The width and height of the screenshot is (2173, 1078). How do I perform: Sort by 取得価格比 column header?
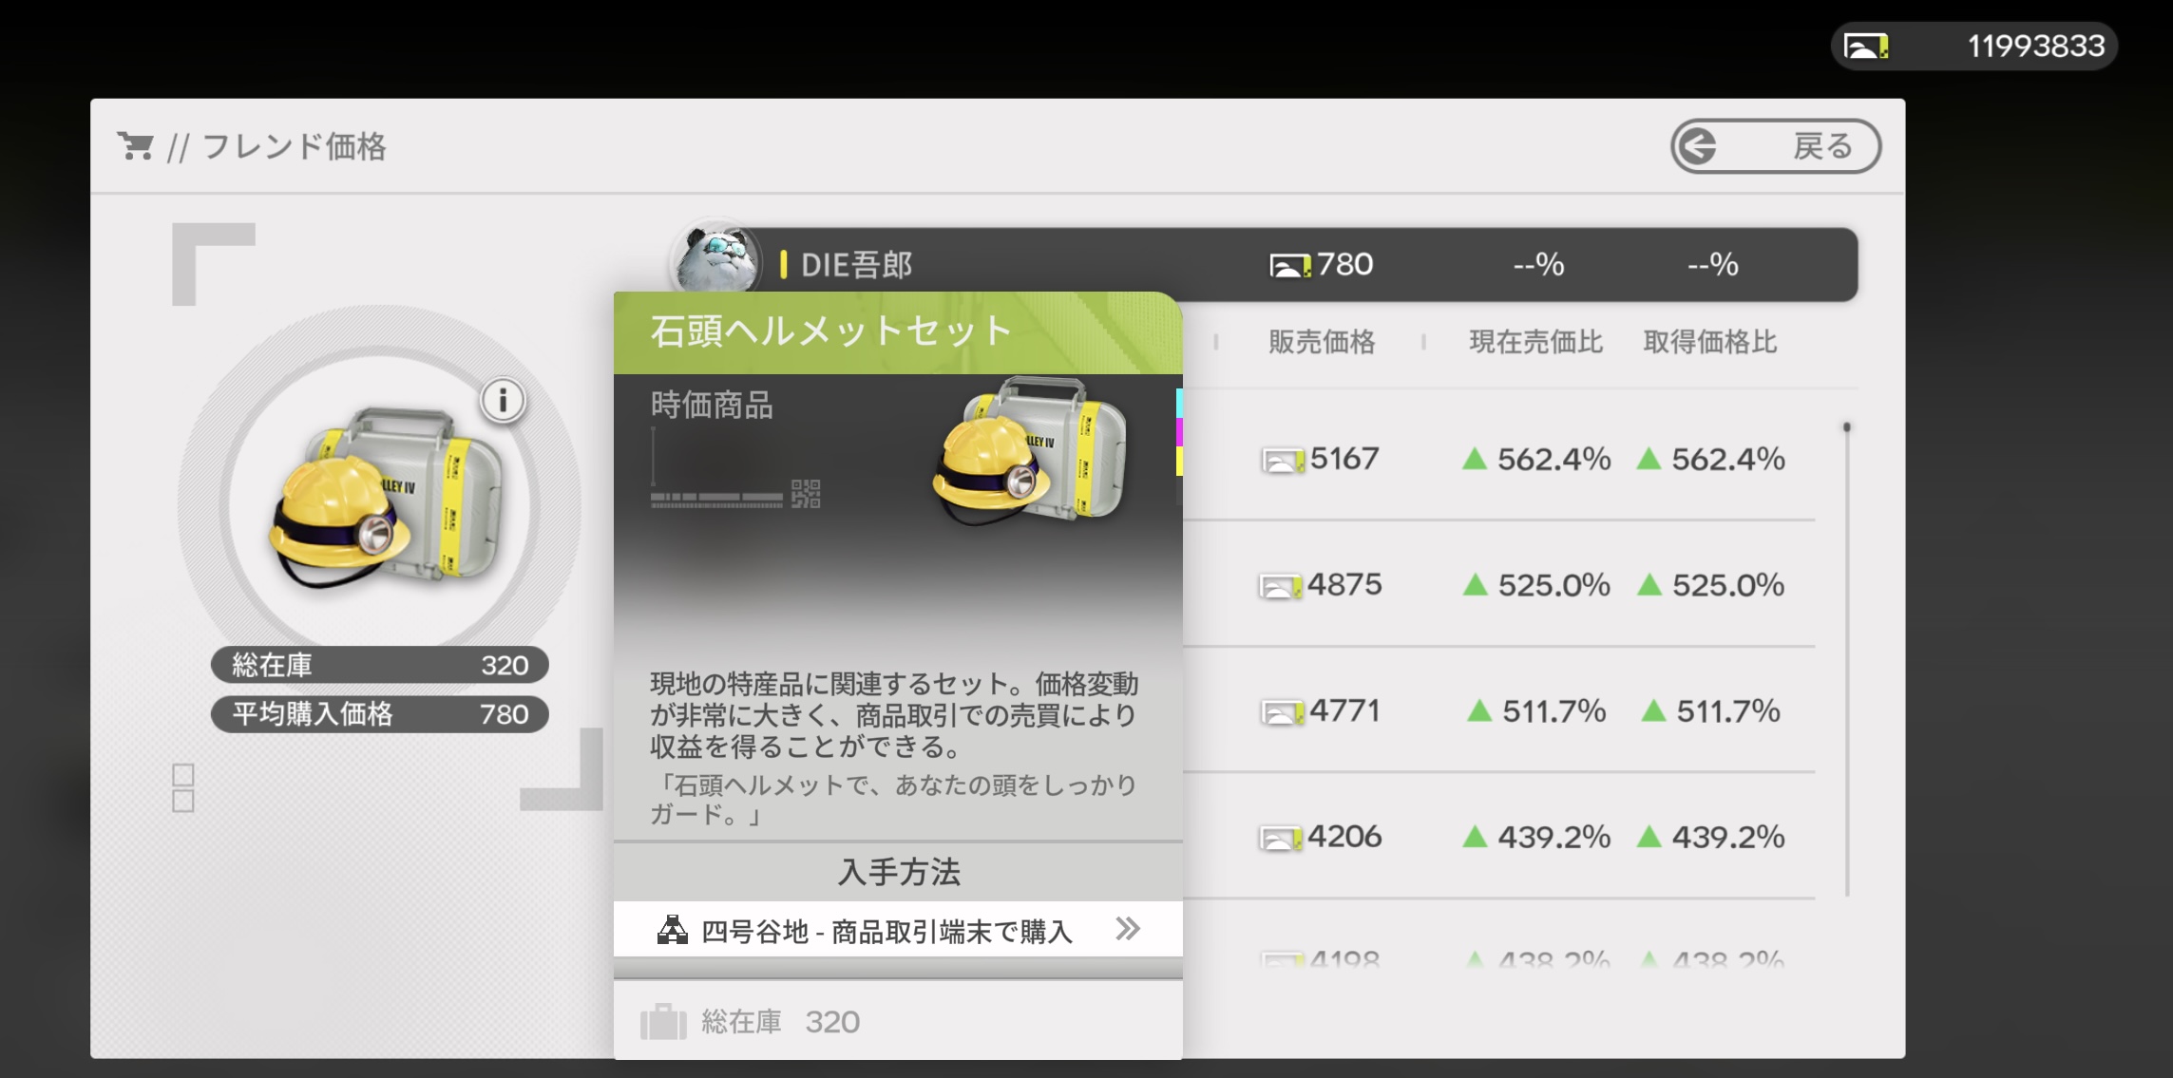pyautogui.click(x=1709, y=342)
